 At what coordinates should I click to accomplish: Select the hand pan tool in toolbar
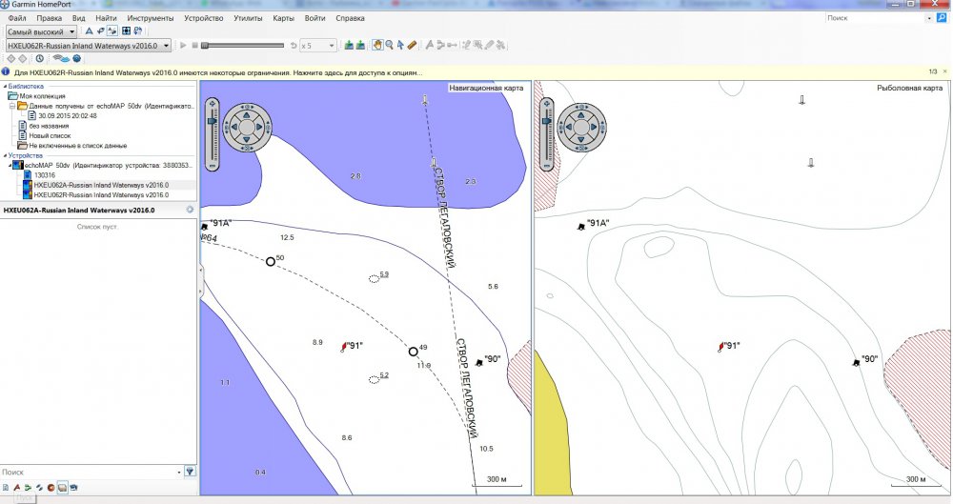pos(377,45)
